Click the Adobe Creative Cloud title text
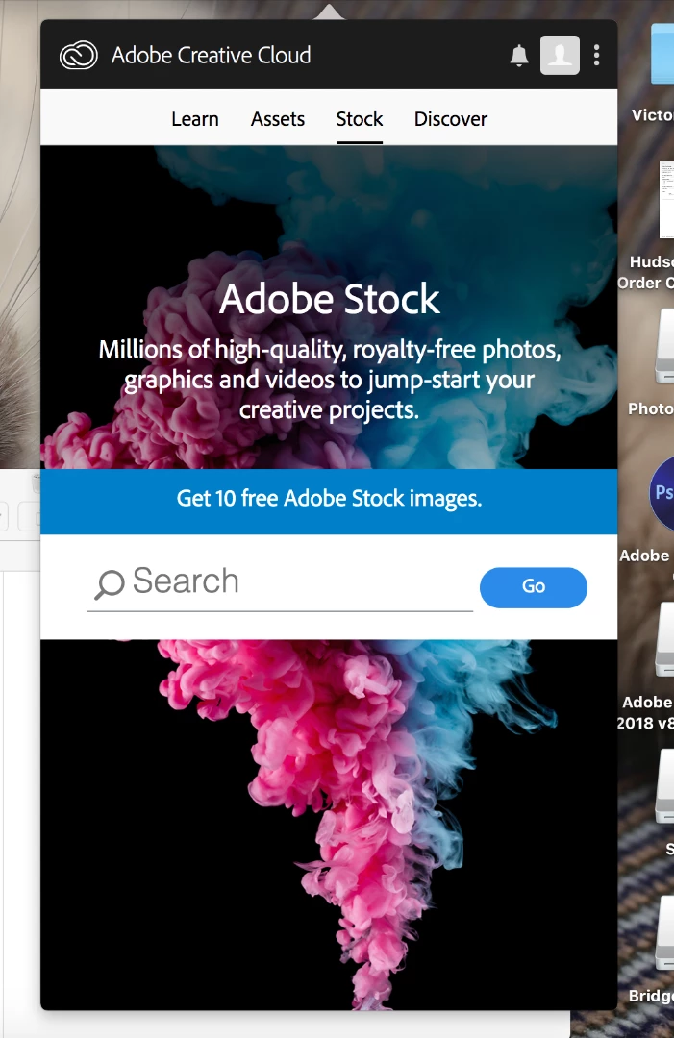The width and height of the screenshot is (674, 1038). [x=211, y=56]
